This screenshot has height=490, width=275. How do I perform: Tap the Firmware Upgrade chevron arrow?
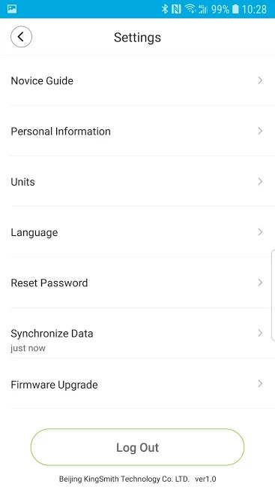point(260,383)
